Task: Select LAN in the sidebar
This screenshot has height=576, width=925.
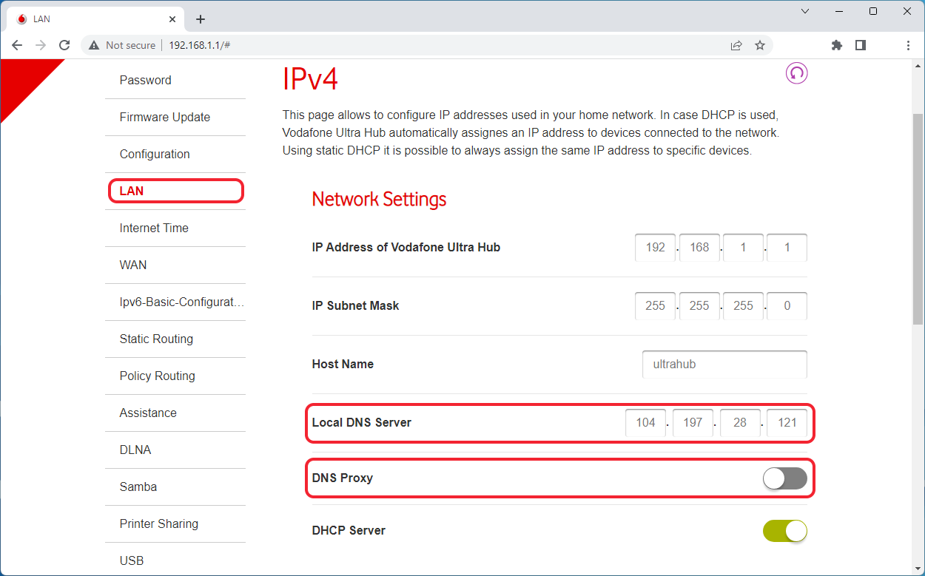Action: pyautogui.click(x=176, y=191)
